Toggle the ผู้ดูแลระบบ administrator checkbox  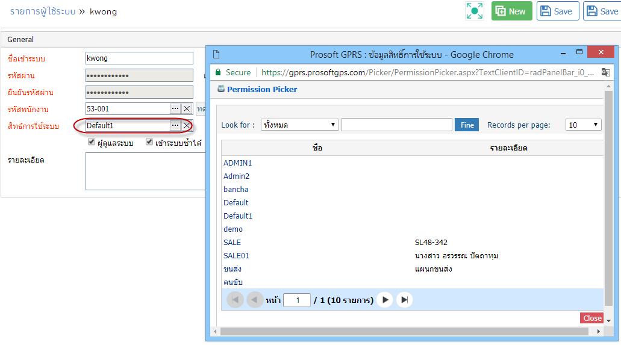(92, 142)
